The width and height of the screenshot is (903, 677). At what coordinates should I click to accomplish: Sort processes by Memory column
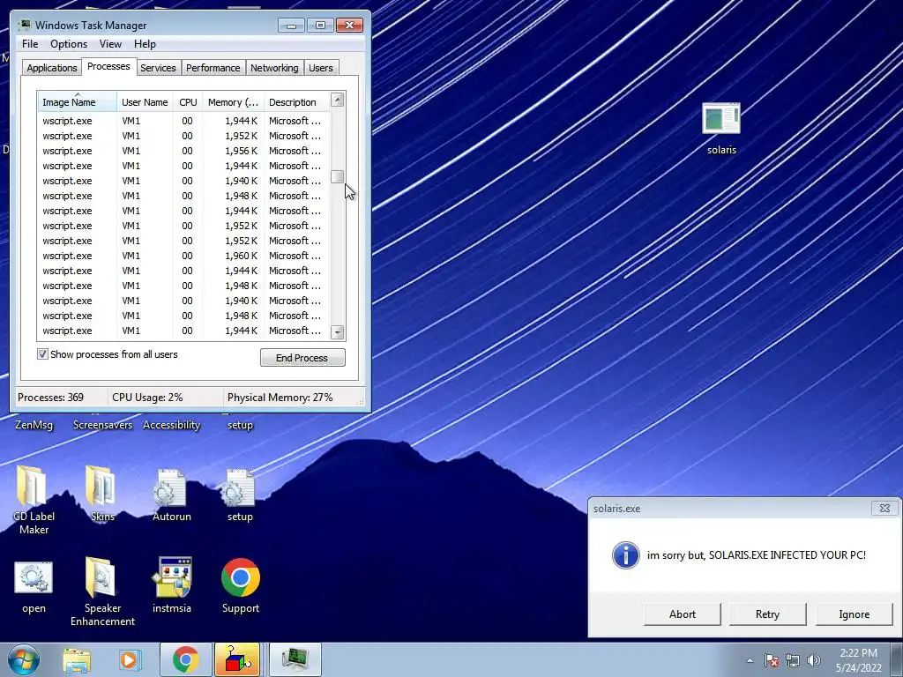point(233,102)
